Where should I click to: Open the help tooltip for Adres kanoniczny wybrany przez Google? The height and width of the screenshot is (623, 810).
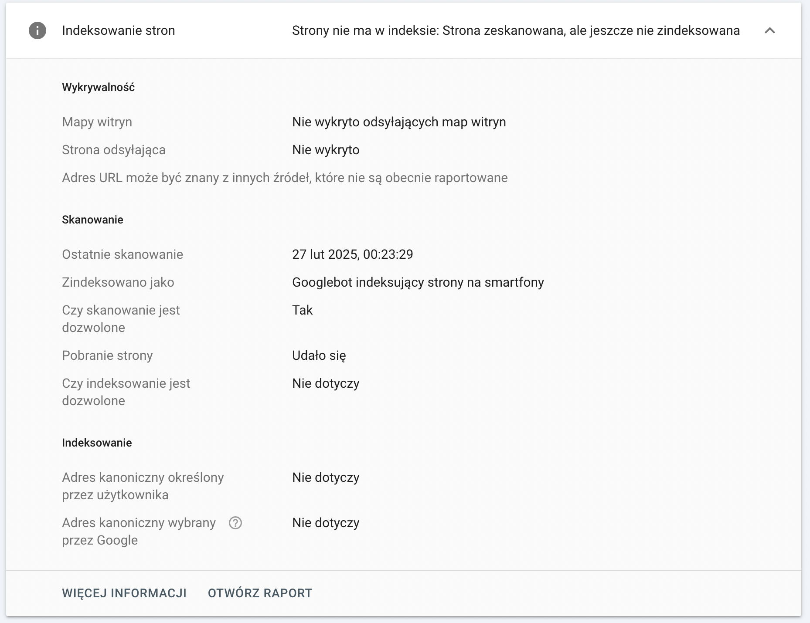tap(236, 524)
